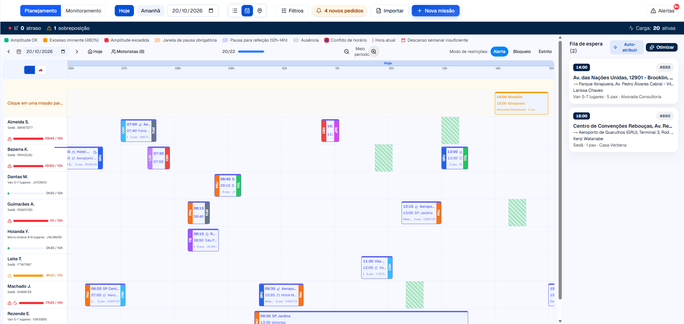Open queued mission card #888

[623, 81]
